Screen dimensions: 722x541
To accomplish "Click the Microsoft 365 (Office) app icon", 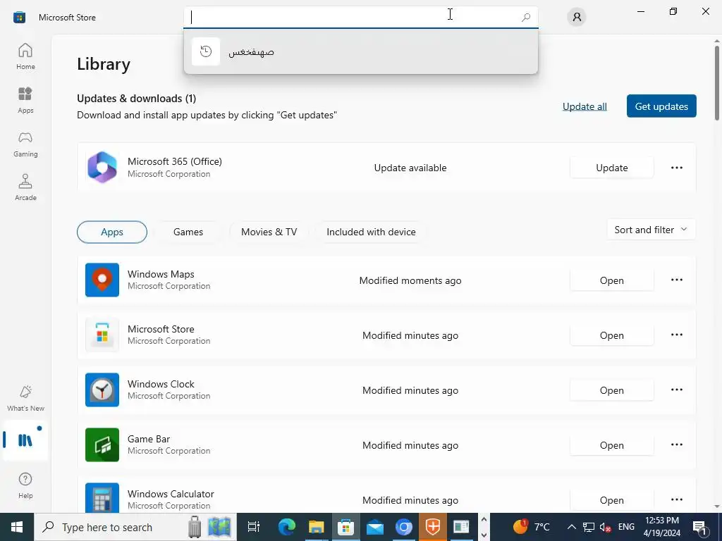I will pyautogui.click(x=102, y=168).
